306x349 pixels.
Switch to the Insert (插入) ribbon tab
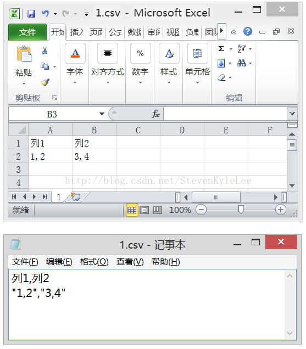77,32
